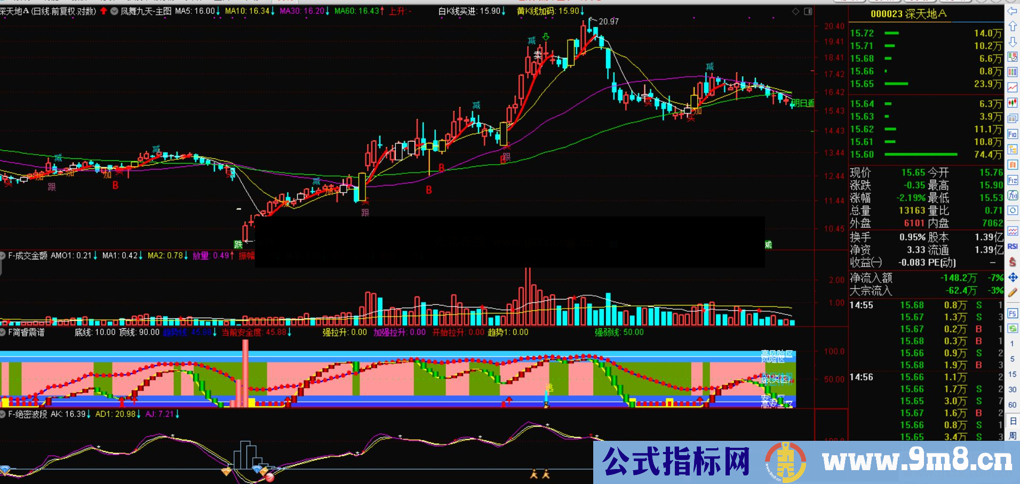Screen dimensions: 1020x484
Task: Select the 1-minute period
Action: pos(1012,344)
